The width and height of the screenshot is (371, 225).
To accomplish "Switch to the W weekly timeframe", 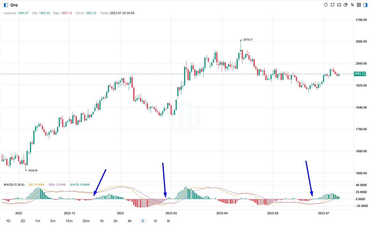I will click(x=155, y=221).
